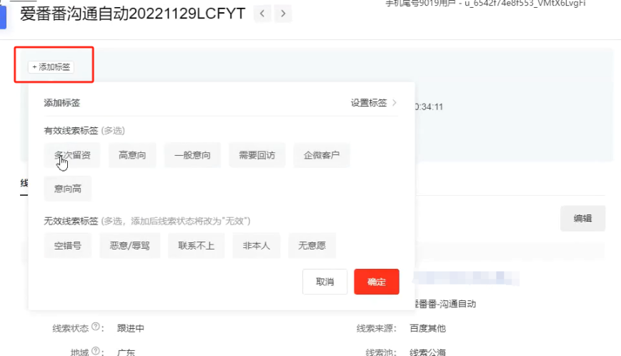Go to previous lead with left arrow
The width and height of the screenshot is (621, 356).
pos(262,13)
